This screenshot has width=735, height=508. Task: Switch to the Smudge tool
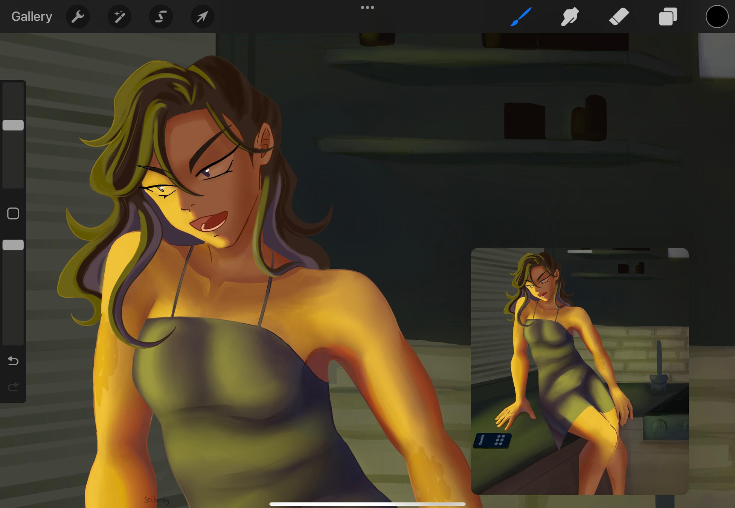570,16
